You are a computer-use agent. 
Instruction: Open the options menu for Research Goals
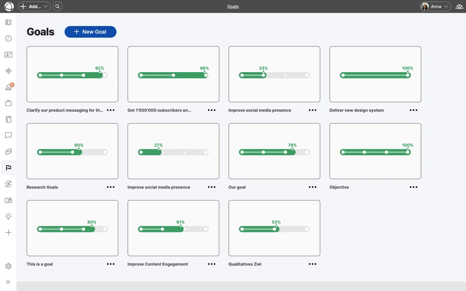(x=111, y=187)
